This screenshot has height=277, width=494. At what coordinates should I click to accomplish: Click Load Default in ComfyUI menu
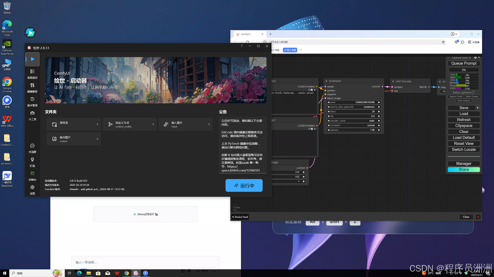(x=464, y=137)
